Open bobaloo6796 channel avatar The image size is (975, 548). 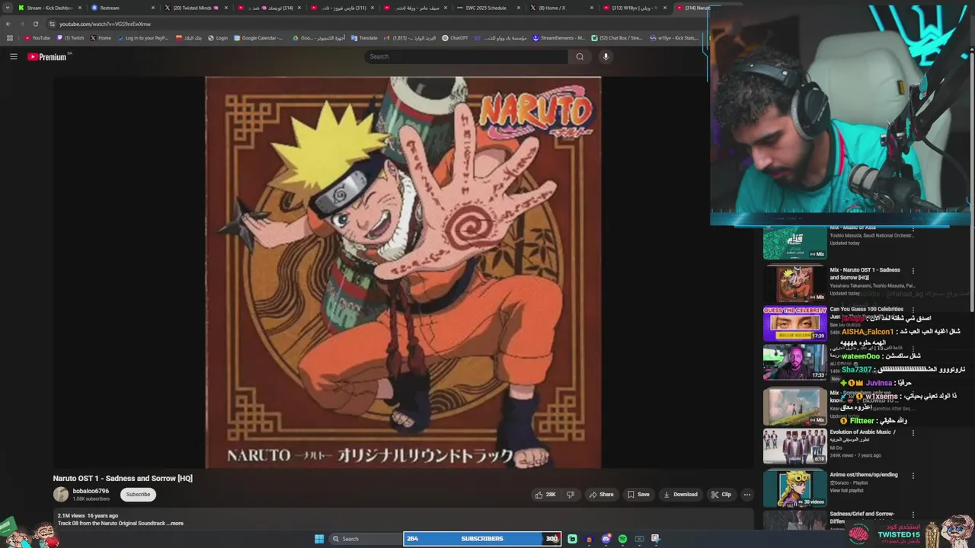[x=61, y=495]
